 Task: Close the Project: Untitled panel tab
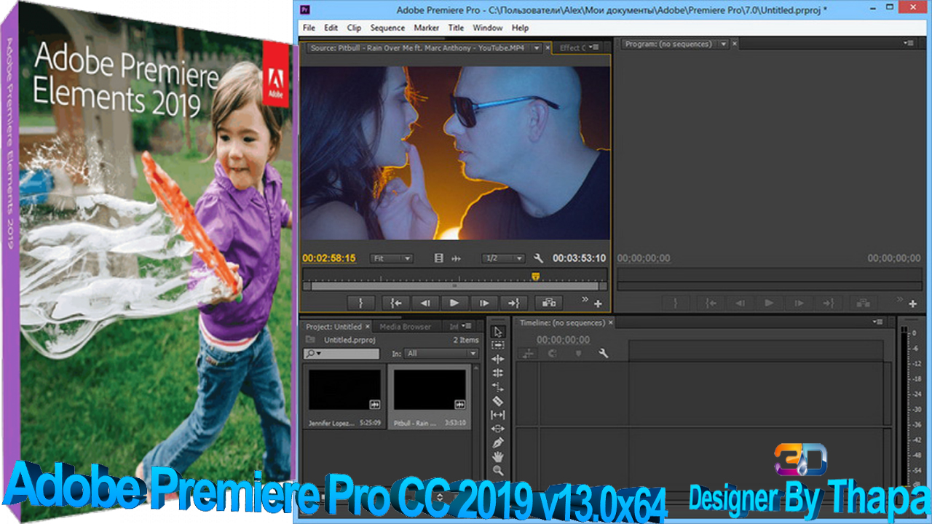pyautogui.click(x=368, y=327)
